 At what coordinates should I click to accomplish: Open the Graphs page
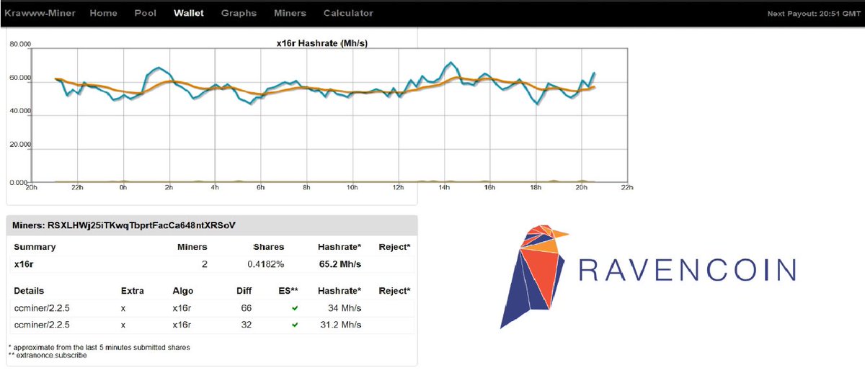point(239,13)
